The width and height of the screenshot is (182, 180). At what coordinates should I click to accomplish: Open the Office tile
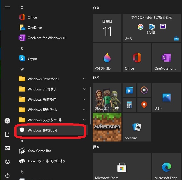tap(137, 58)
